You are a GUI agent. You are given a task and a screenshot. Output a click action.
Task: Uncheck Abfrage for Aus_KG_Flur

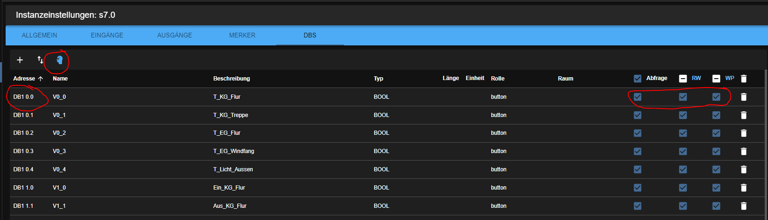tap(637, 206)
